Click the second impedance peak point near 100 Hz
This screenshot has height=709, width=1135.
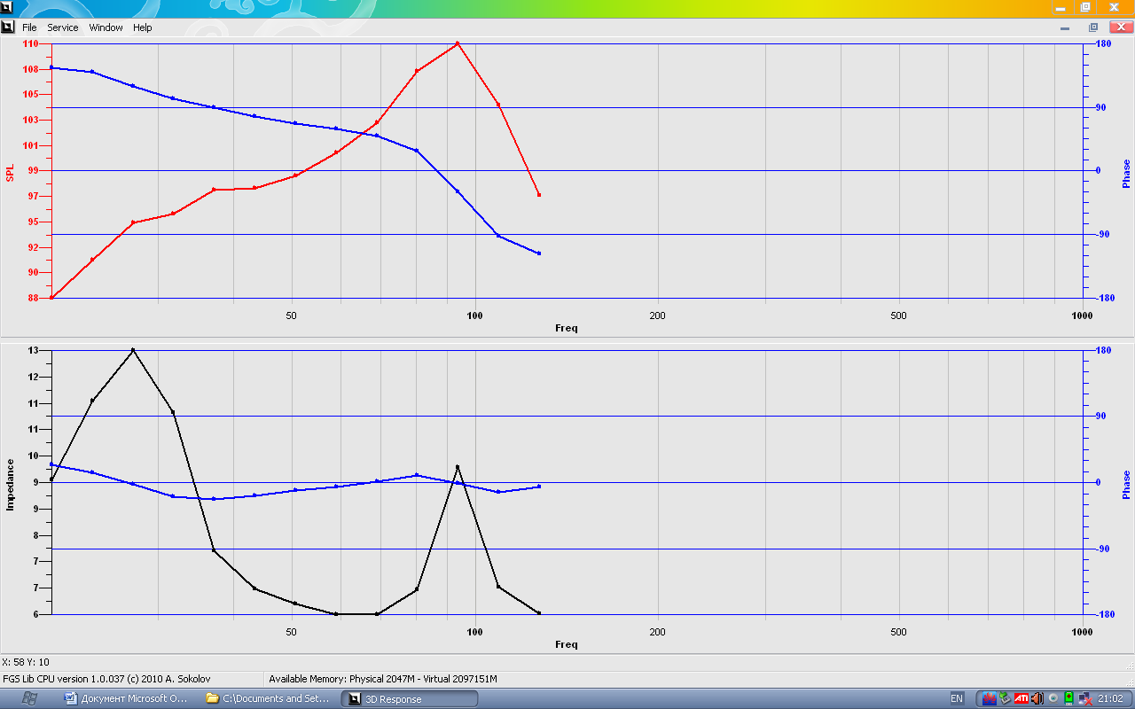click(458, 466)
